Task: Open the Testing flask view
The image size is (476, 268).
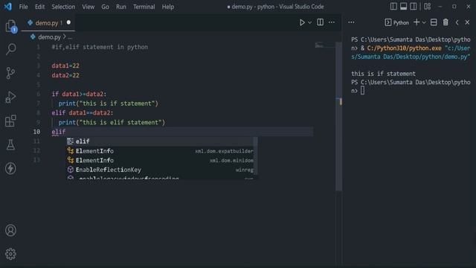Action: tap(10, 144)
